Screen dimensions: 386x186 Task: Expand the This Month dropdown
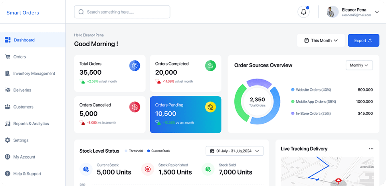tap(321, 41)
